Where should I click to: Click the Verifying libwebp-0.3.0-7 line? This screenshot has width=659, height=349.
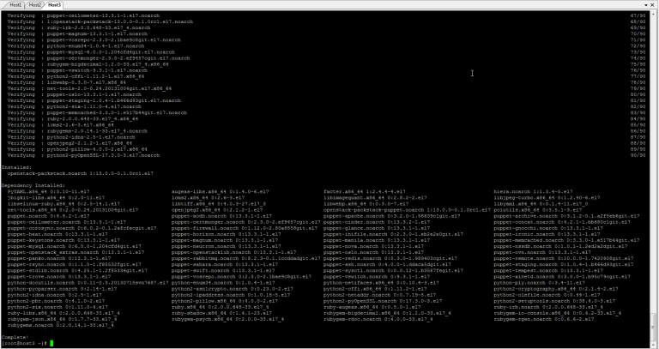pyautogui.click(x=67, y=82)
